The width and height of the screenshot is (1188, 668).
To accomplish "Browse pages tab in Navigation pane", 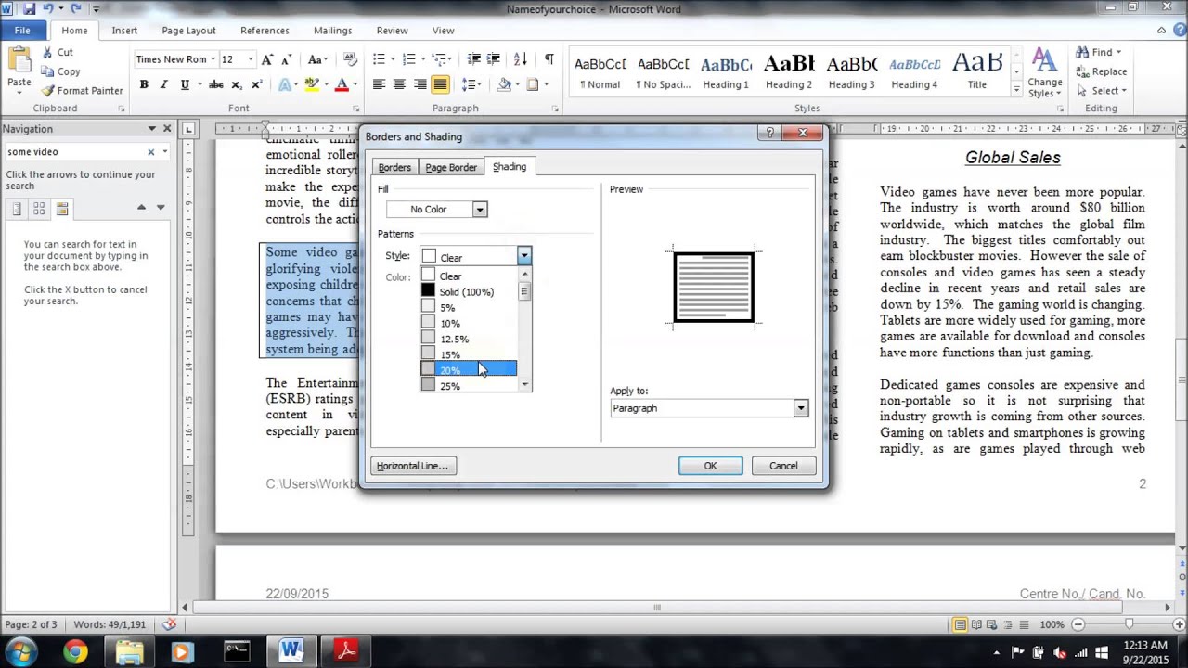I will click(40, 209).
